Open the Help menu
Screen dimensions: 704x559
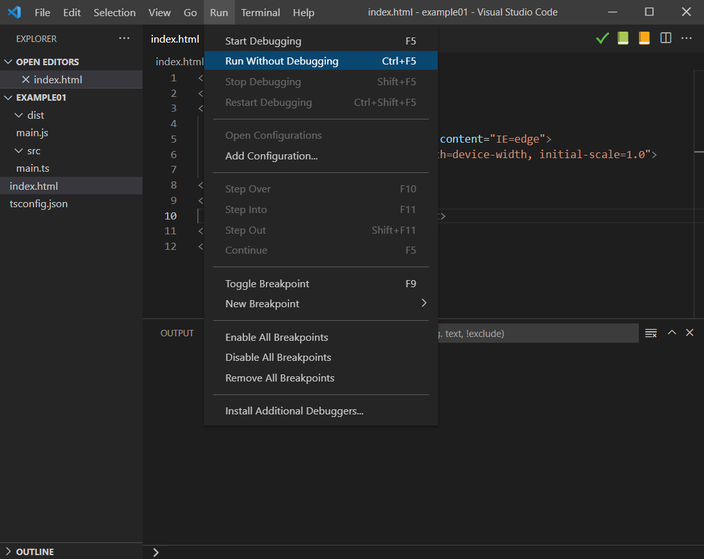(303, 12)
